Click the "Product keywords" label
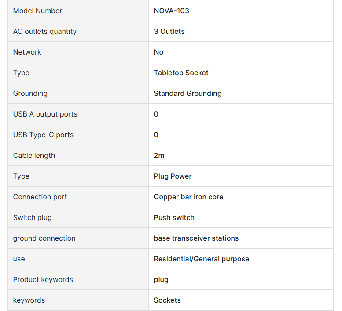 (x=43, y=279)
